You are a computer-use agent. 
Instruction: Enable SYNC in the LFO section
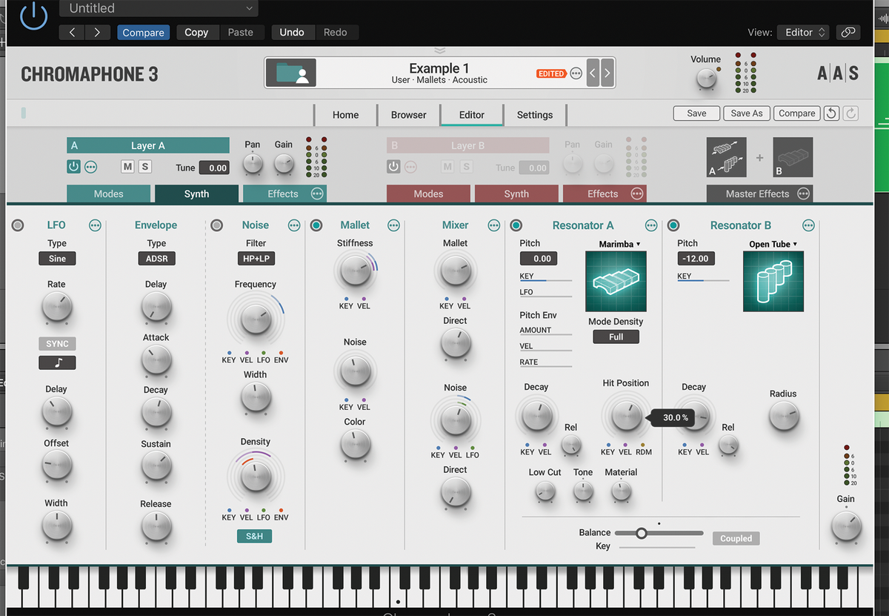[57, 343]
